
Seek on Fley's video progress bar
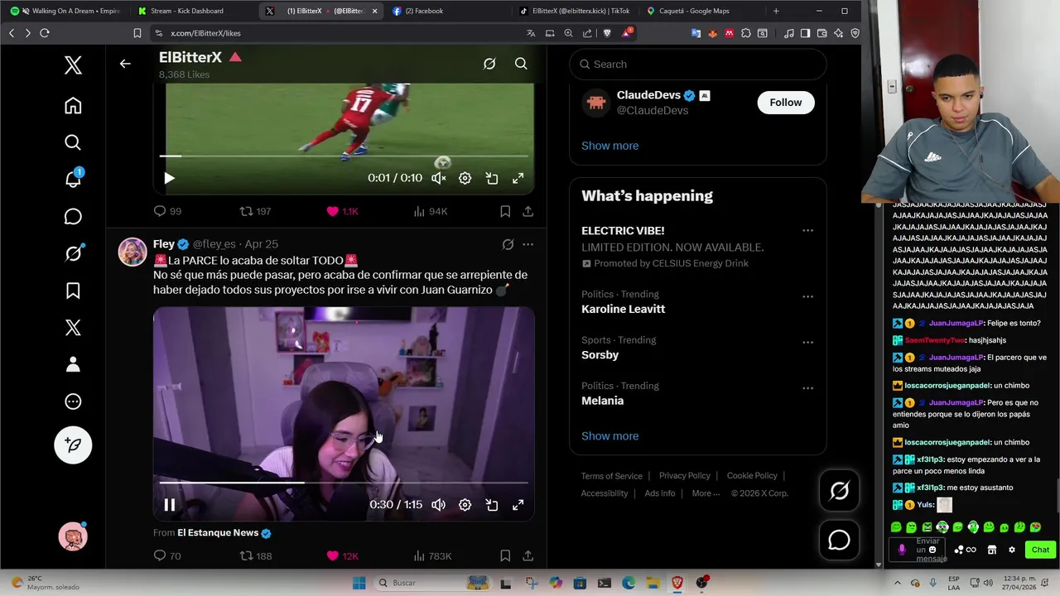click(344, 483)
